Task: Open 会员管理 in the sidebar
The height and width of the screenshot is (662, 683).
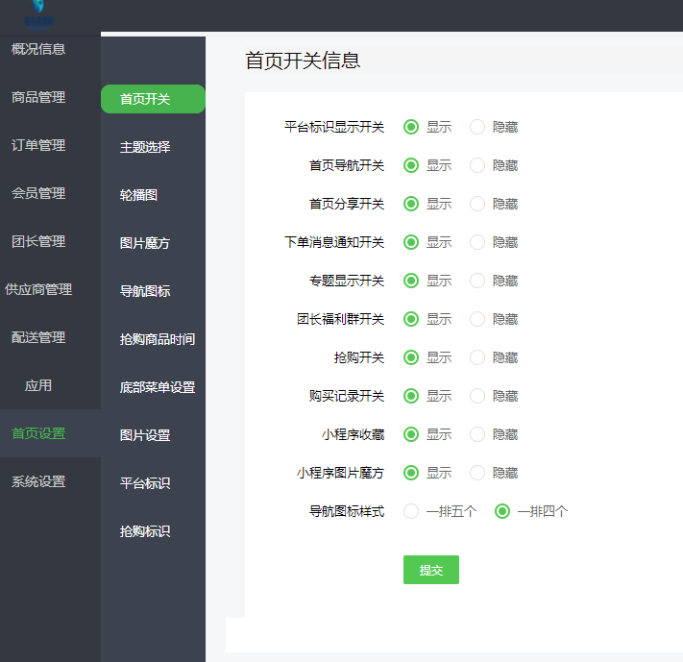Action: [x=38, y=193]
